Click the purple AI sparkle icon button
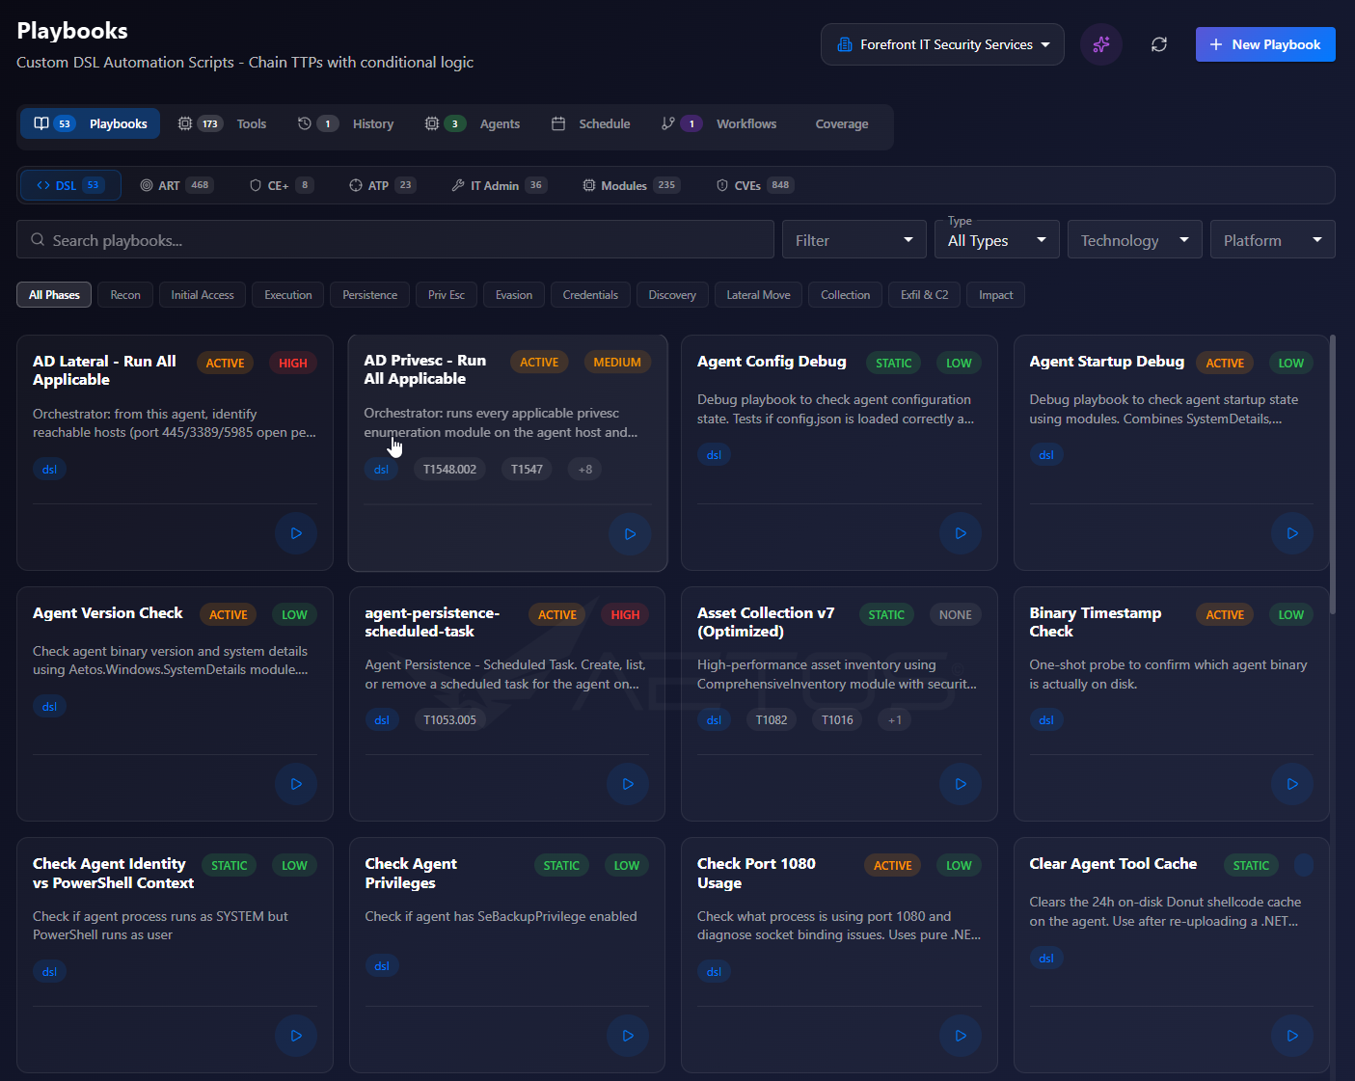This screenshot has height=1081, width=1355. point(1101,44)
